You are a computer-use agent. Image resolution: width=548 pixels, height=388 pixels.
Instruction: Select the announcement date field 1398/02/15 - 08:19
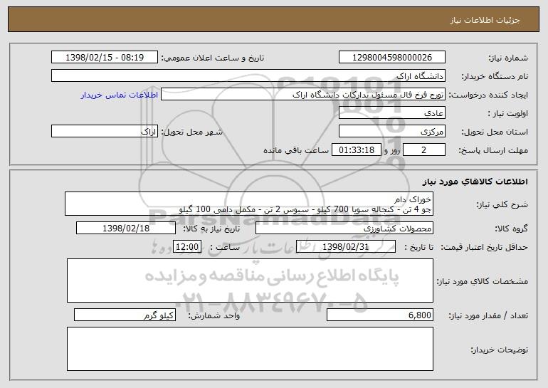click(105, 58)
